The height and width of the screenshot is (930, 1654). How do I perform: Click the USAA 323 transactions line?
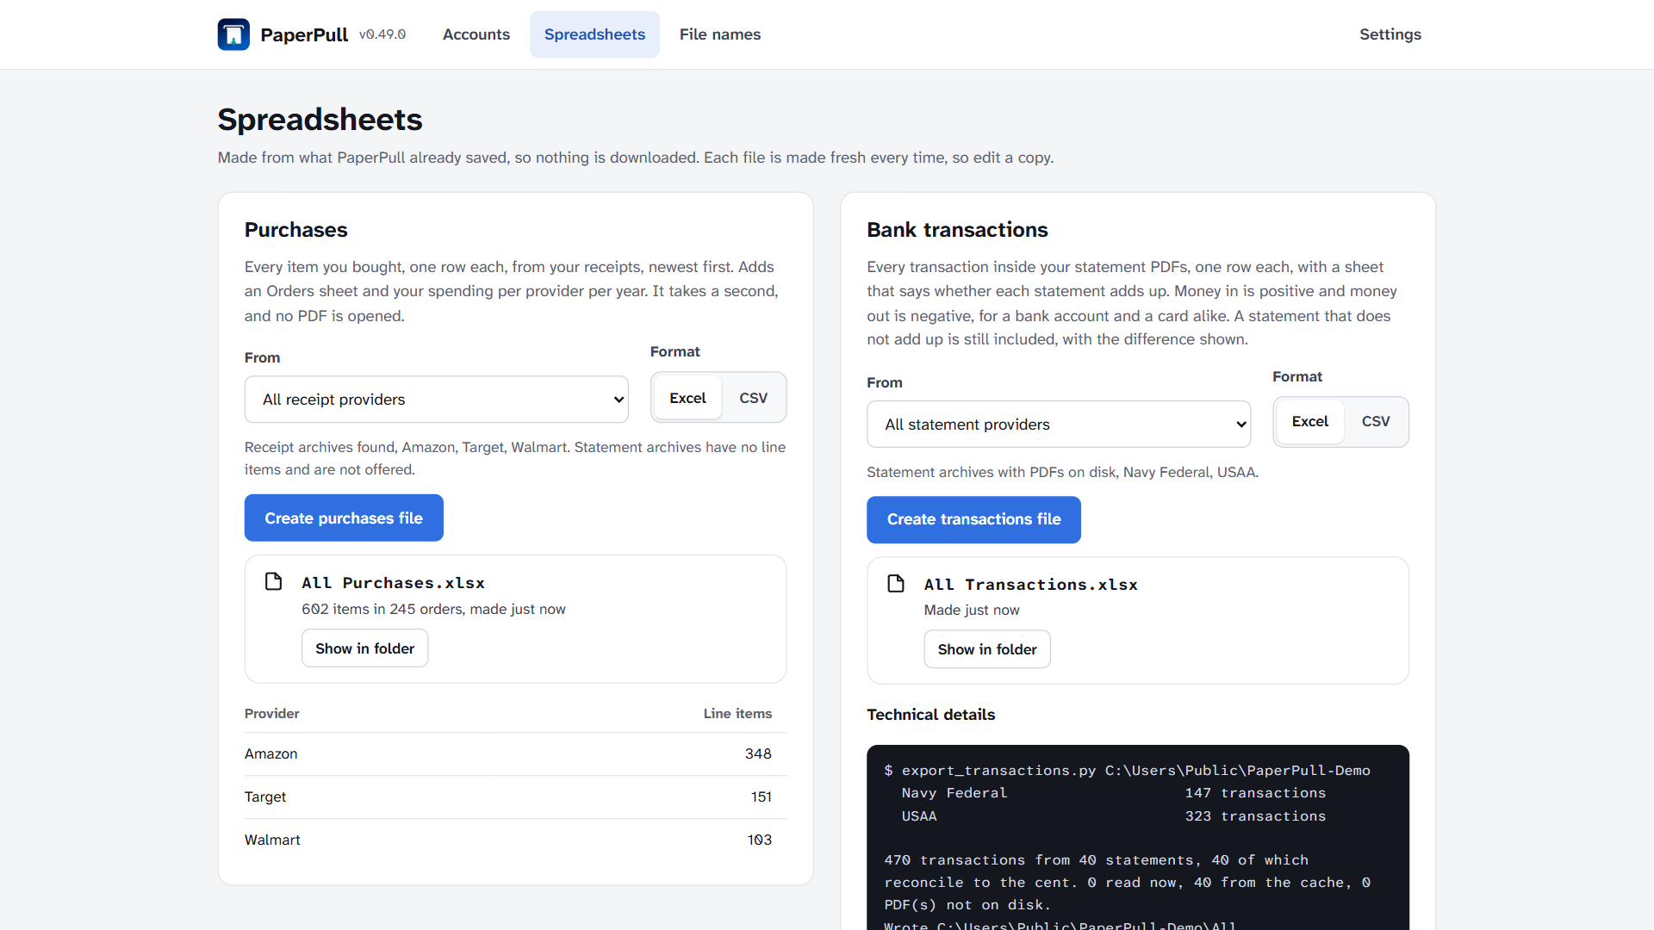click(1113, 816)
